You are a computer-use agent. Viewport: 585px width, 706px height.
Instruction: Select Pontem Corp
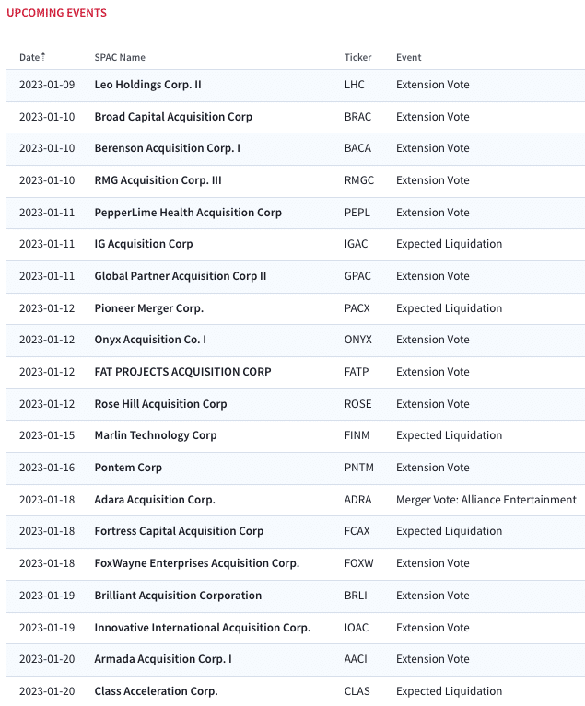(x=128, y=468)
